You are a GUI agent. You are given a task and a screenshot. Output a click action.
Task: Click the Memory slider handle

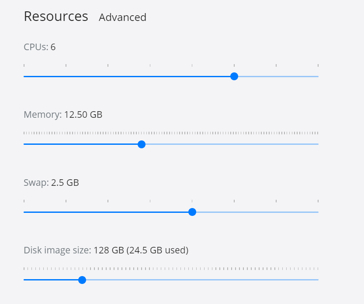(142, 144)
